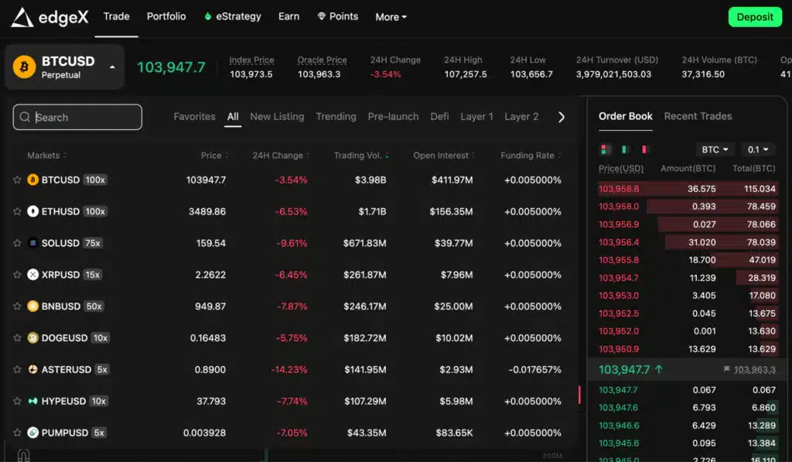The width and height of the screenshot is (792, 462).
Task: Star the XRPUSD market as favorite
Action: pos(17,275)
